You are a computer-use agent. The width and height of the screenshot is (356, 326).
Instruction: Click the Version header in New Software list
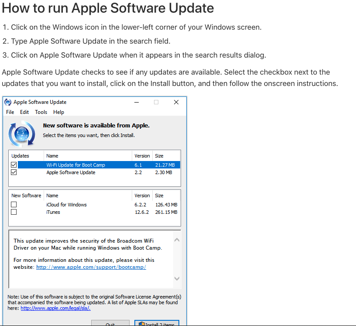coord(142,196)
